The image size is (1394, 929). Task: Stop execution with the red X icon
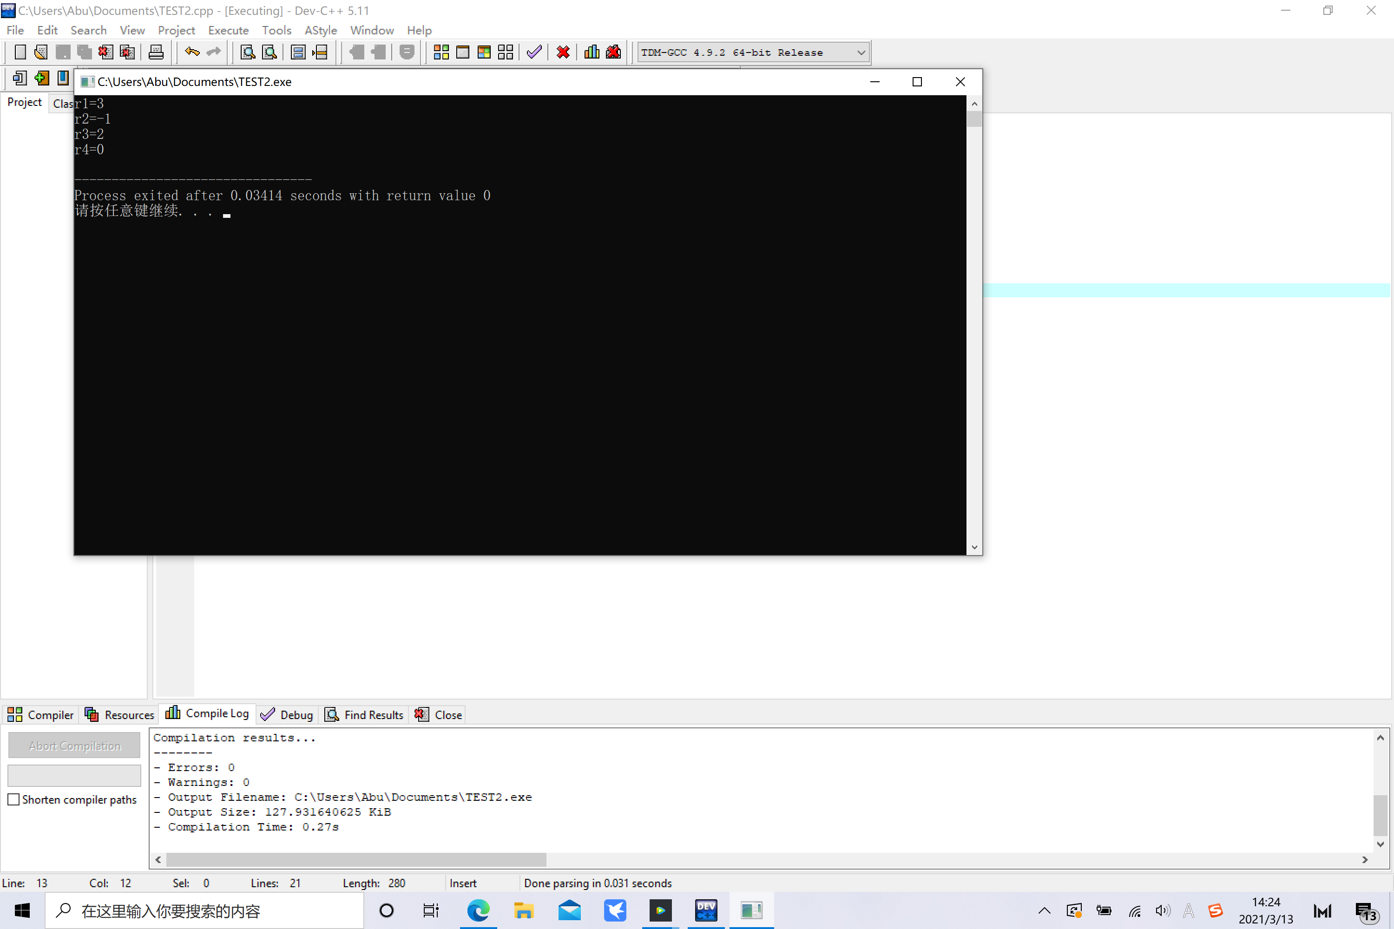[563, 52]
